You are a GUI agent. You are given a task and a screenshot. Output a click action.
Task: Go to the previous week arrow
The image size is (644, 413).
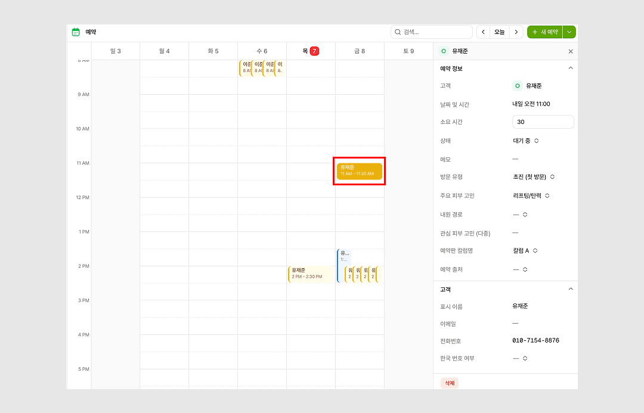[483, 32]
